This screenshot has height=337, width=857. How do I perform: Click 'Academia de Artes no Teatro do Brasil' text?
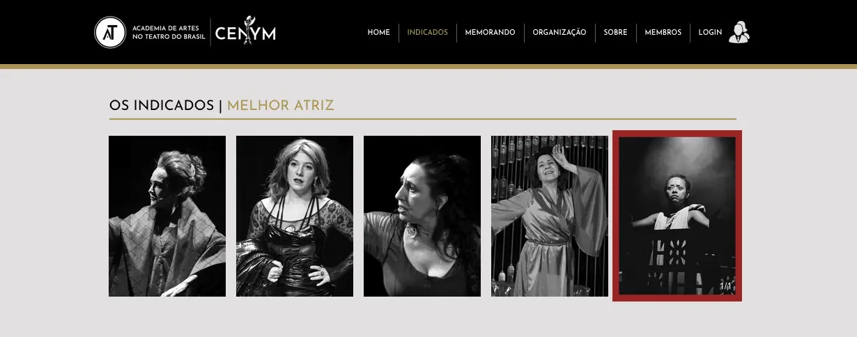pyautogui.click(x=169, y=32)
